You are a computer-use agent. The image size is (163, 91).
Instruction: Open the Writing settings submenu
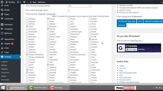click(4, 65)
